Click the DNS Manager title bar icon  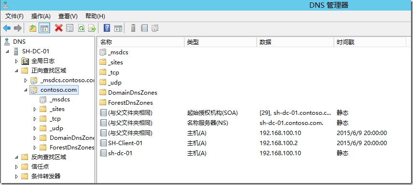(6, 5)
